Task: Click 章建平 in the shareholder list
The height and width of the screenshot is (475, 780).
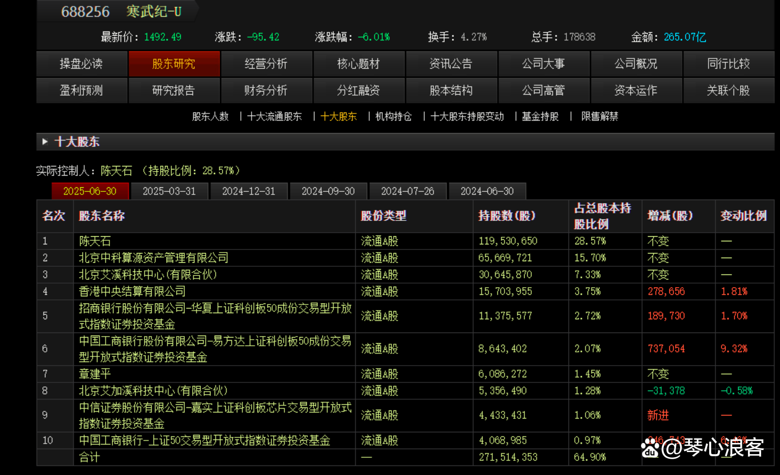Action: point(95,374)
